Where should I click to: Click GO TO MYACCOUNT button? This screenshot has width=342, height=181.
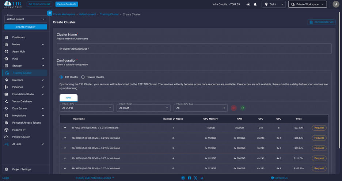[39, 4]
